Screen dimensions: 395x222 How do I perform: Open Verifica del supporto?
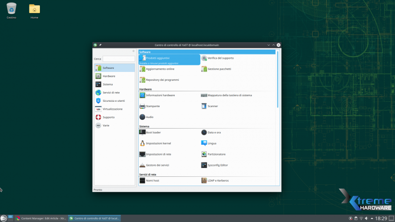[x=220, y=58]
